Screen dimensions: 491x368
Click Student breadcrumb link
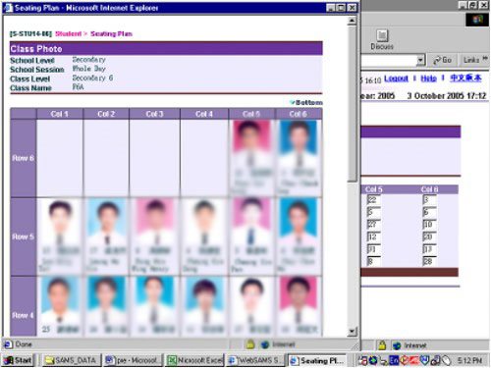pyautogui.click(x=68, y=33)
